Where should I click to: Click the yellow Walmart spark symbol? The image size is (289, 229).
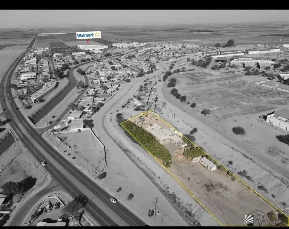[x=97, y=35]
